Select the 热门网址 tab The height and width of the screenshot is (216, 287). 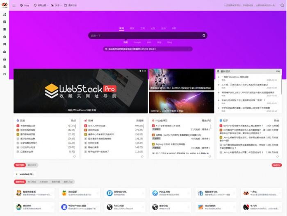click(x=32, y=182)
